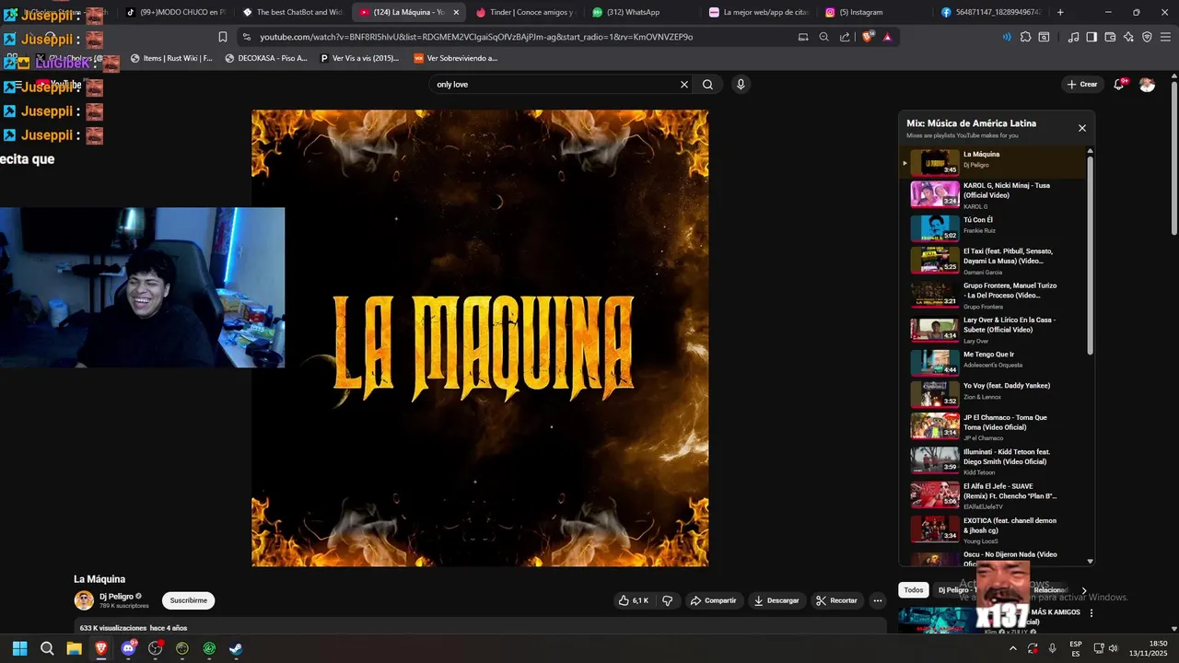Select 'EXOTICA (feat. chanell demon' entry
This screenshot has width=1179, height=663.
point(993,529)
